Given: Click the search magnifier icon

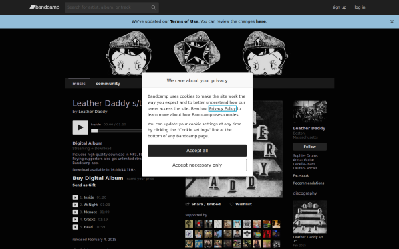Looking at the screenshot, I should point(153,7).
